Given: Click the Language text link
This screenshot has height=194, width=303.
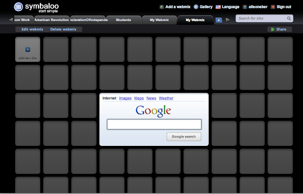Looking at the screenshot, I should click(231, 7).
